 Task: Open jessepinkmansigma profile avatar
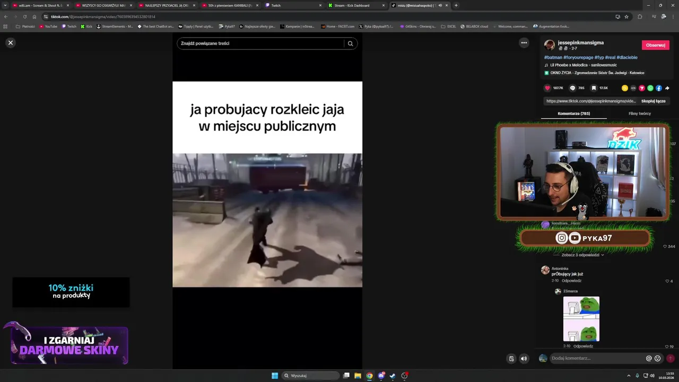click(x=550, y=45)
